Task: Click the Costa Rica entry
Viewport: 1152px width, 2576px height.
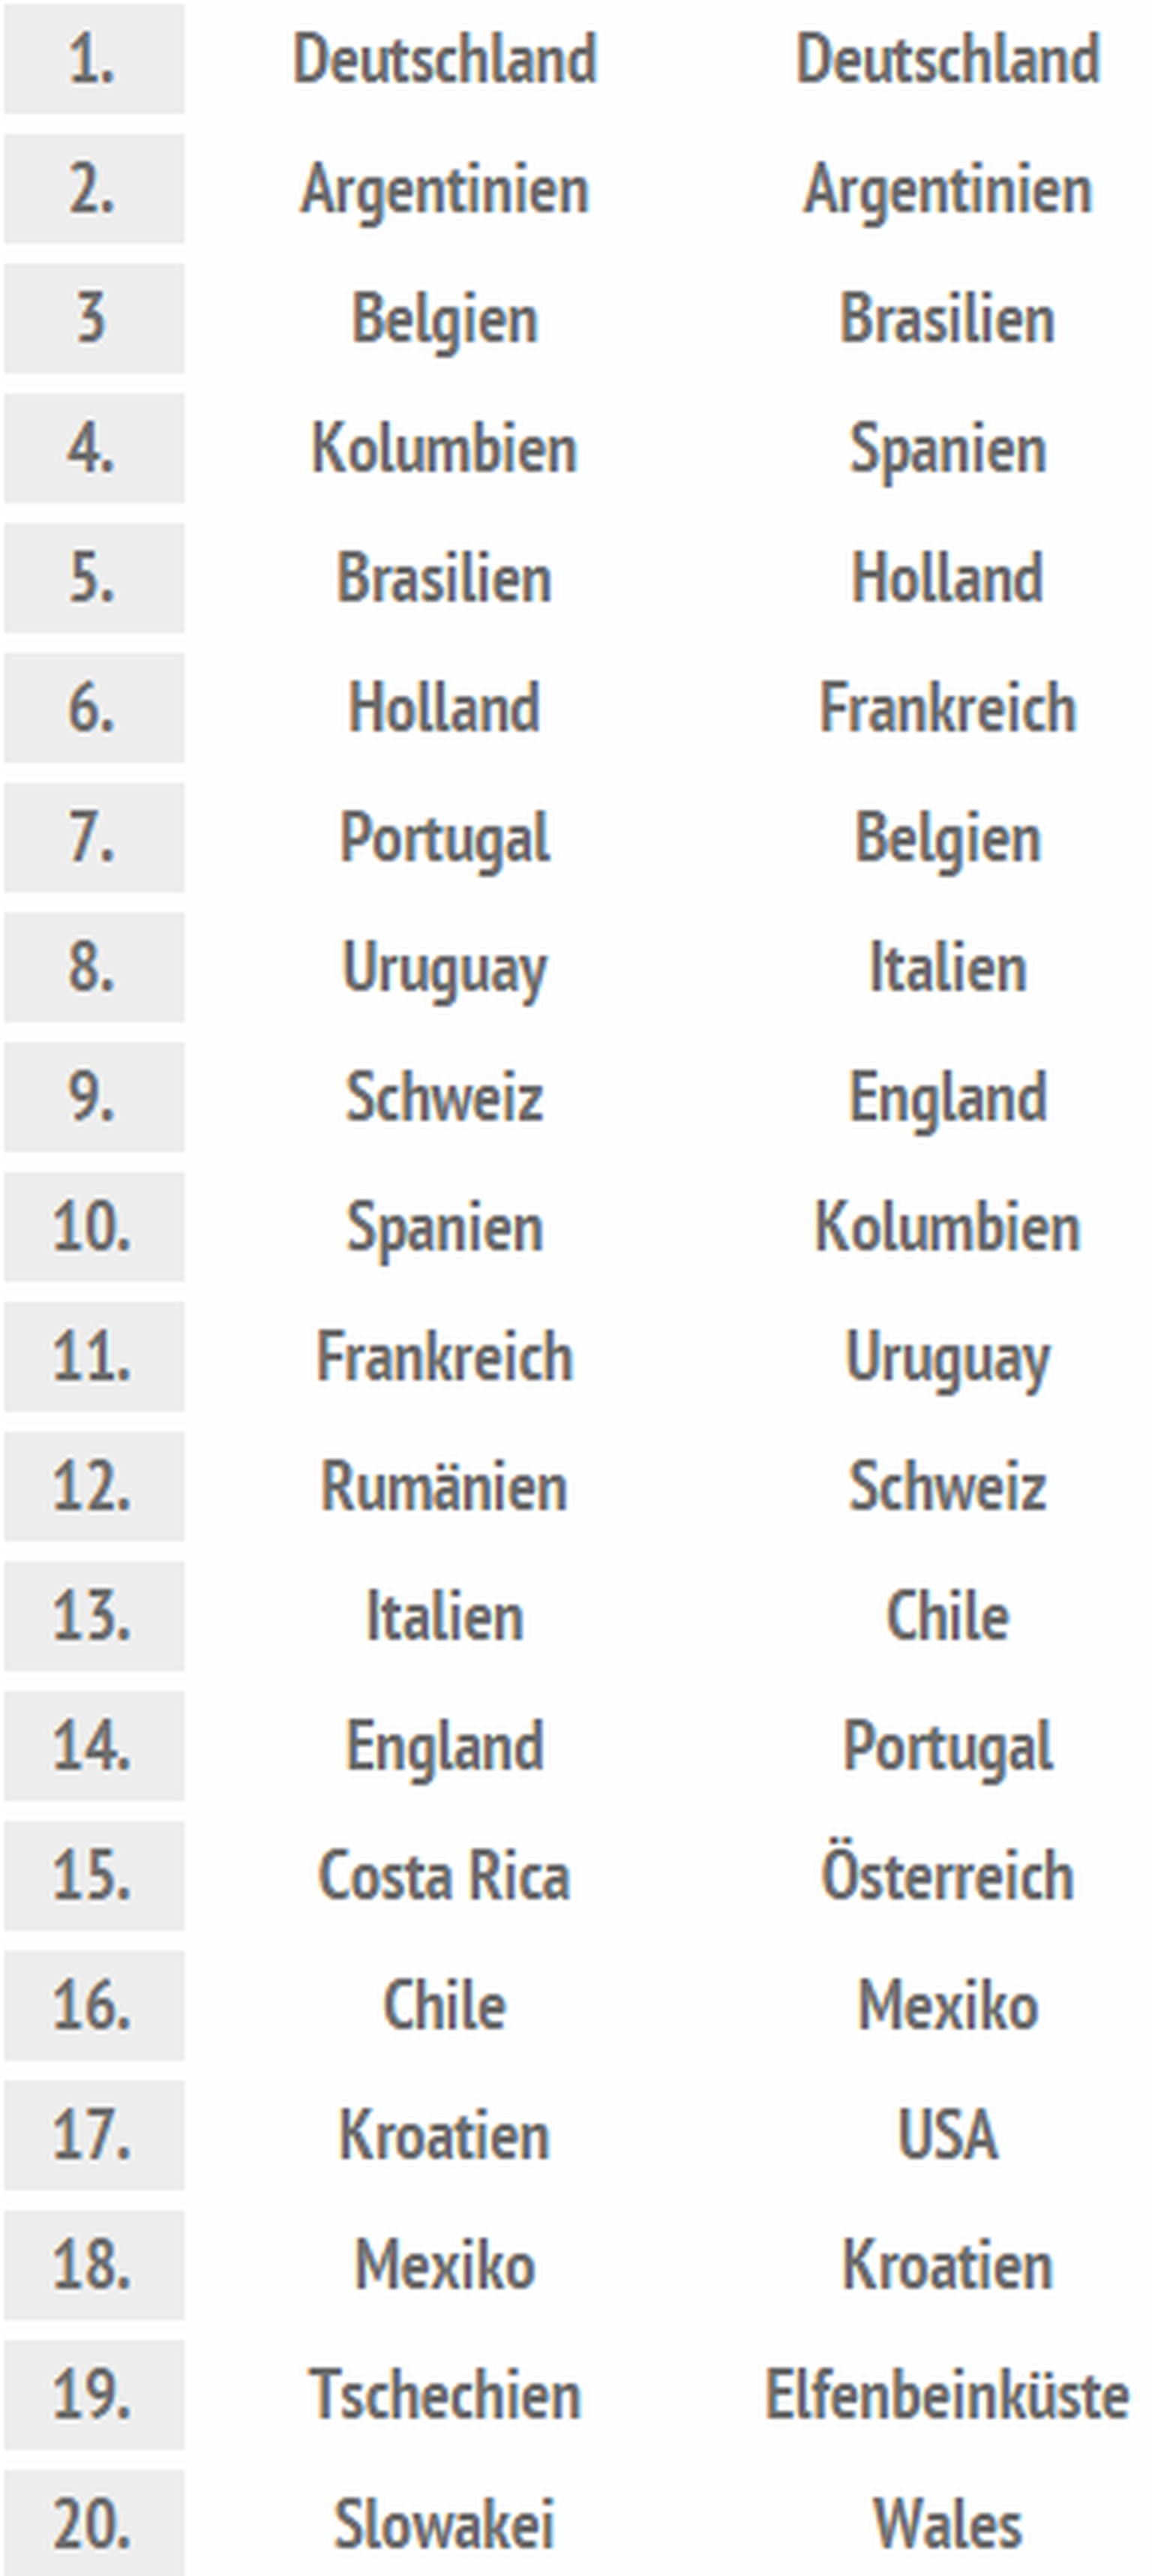Action: coord(444,1876)
